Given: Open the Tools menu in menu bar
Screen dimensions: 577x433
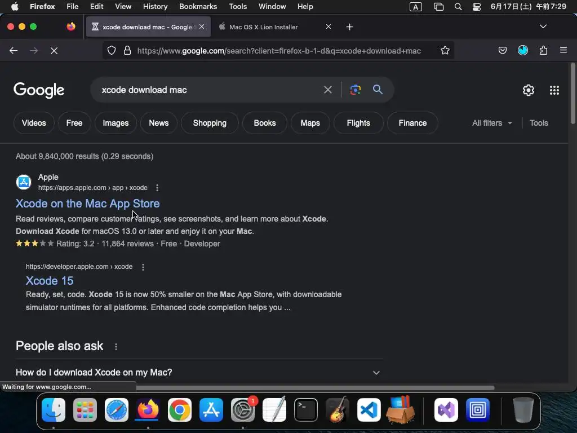Looking at the screenshot, I should [x=238, y=7].
